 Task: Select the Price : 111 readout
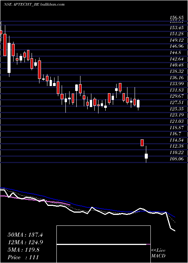(23, 257)
